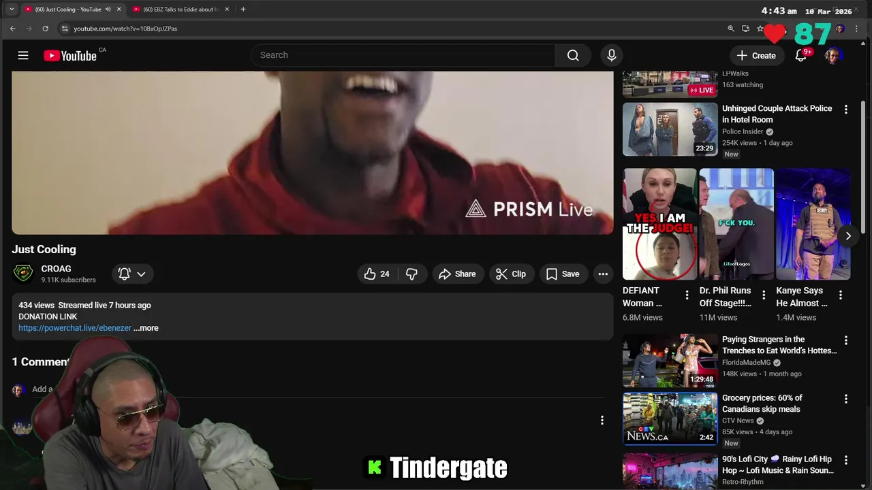The image size is (872, 490).
Task: Save video with the Save button
Action: coord(563,274)
